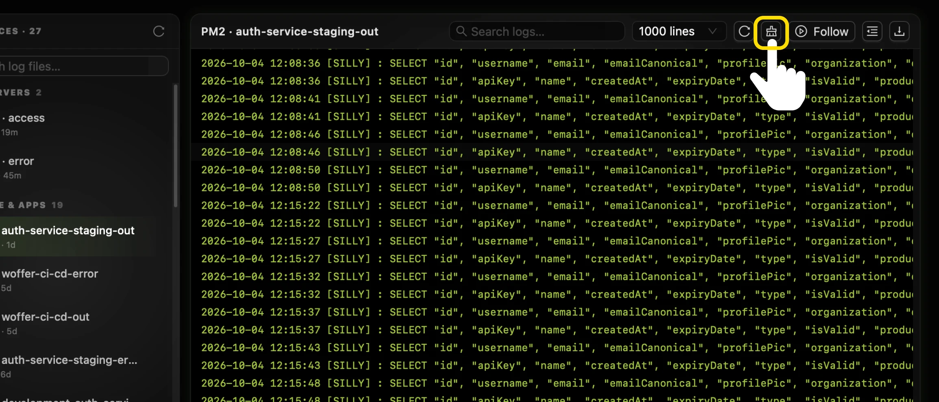Click the sidebar scrollbar
The image size is (939, 402).
pyautogui.click(x=176, y=145)
